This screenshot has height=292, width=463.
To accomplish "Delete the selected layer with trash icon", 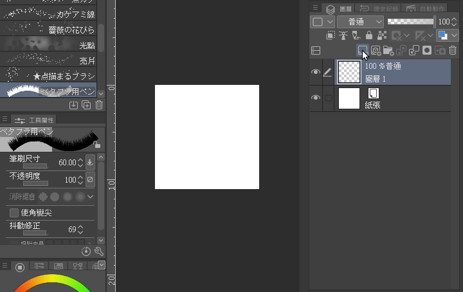I will (453, 50).
